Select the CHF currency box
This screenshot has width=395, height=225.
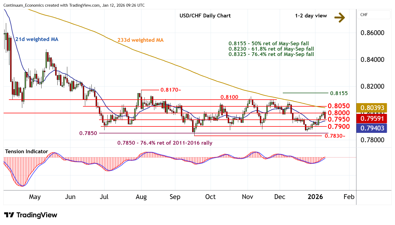(374, 15)
